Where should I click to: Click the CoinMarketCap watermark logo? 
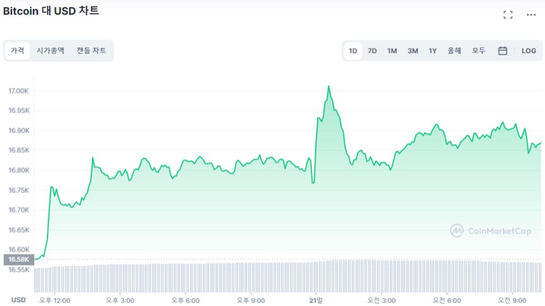(x=490, y=231)
